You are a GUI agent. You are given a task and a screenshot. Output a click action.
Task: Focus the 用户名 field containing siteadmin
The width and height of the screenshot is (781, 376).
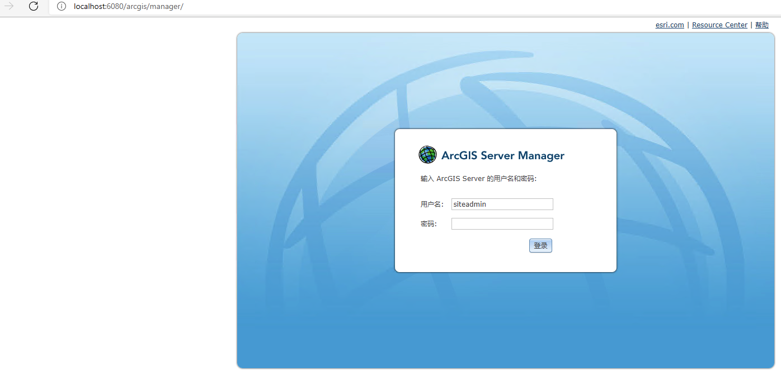pyautogui.click(x=502, y=204)
